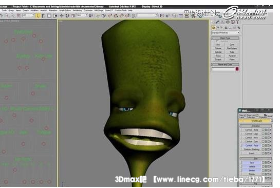
Task: Switch to the Utilities hammer panel
Action: pyautogui.click(x=238, y=22)
